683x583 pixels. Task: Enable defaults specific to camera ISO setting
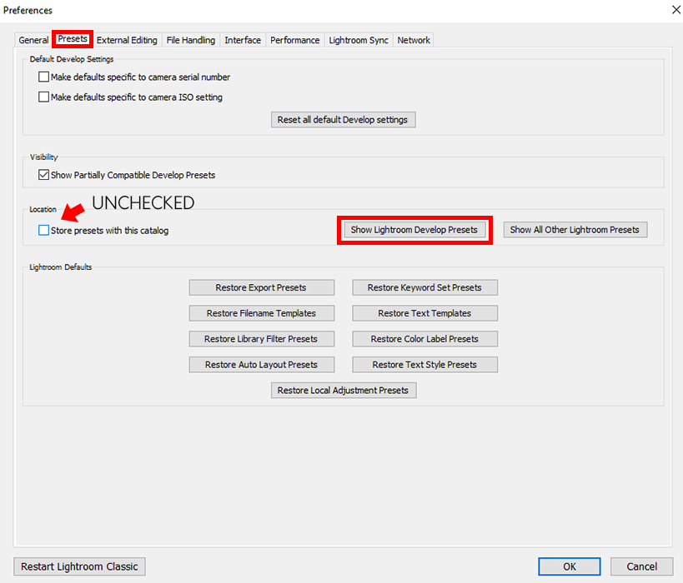click(44, 97)
